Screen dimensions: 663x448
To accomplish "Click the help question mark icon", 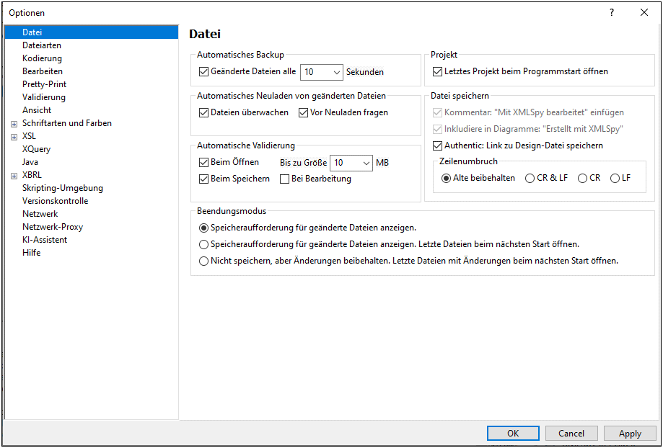I will (612, 12).
